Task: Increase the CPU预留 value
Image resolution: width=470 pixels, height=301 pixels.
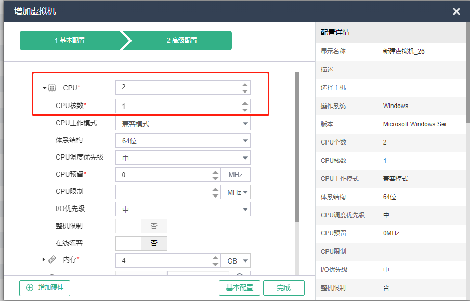Action: (x=215, y=172)
